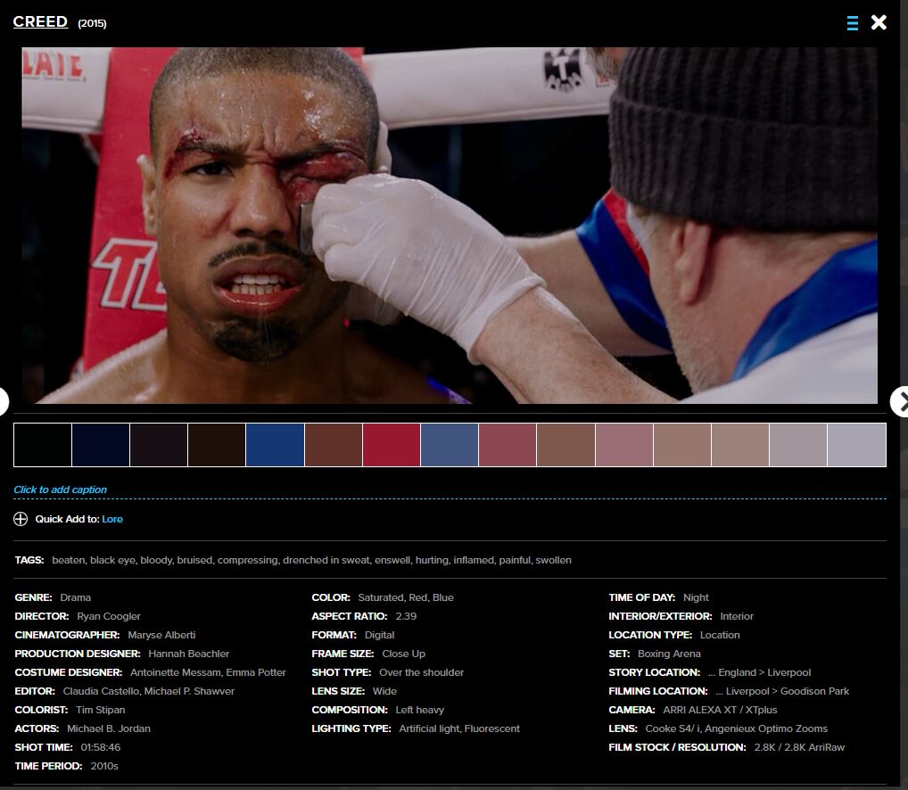This screenshot has width=908, height=790.
Task: Filter by 'Over the shoulder' shot type
Action: tap(421, 672)
